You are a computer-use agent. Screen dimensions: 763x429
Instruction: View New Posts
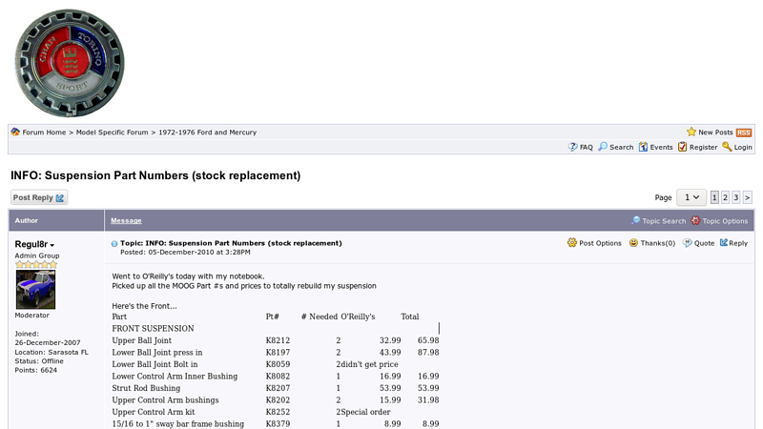[714, 133]
